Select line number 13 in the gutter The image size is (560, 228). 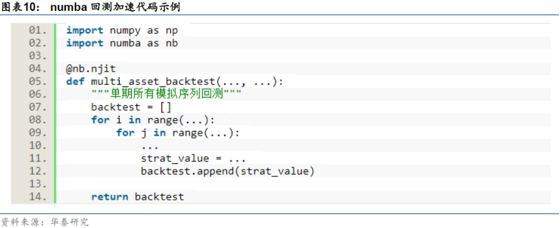click(x=38, y=184)
